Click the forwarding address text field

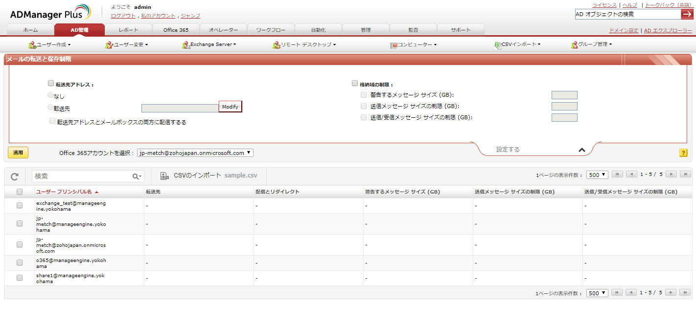180,108
